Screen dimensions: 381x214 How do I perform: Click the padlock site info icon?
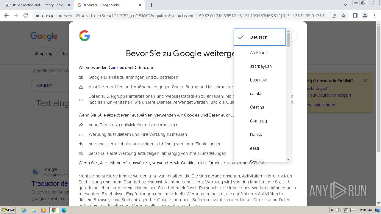coord(37,15)
